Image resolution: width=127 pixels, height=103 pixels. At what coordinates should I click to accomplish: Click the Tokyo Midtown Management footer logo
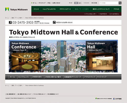click(104, 98)
